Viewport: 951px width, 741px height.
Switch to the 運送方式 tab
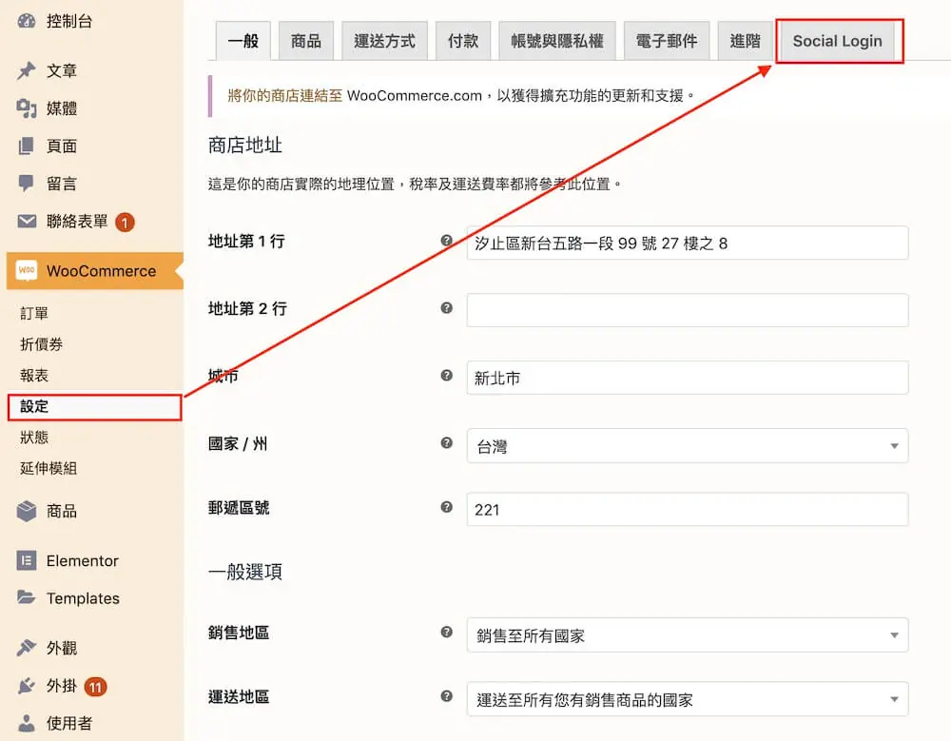384,41
